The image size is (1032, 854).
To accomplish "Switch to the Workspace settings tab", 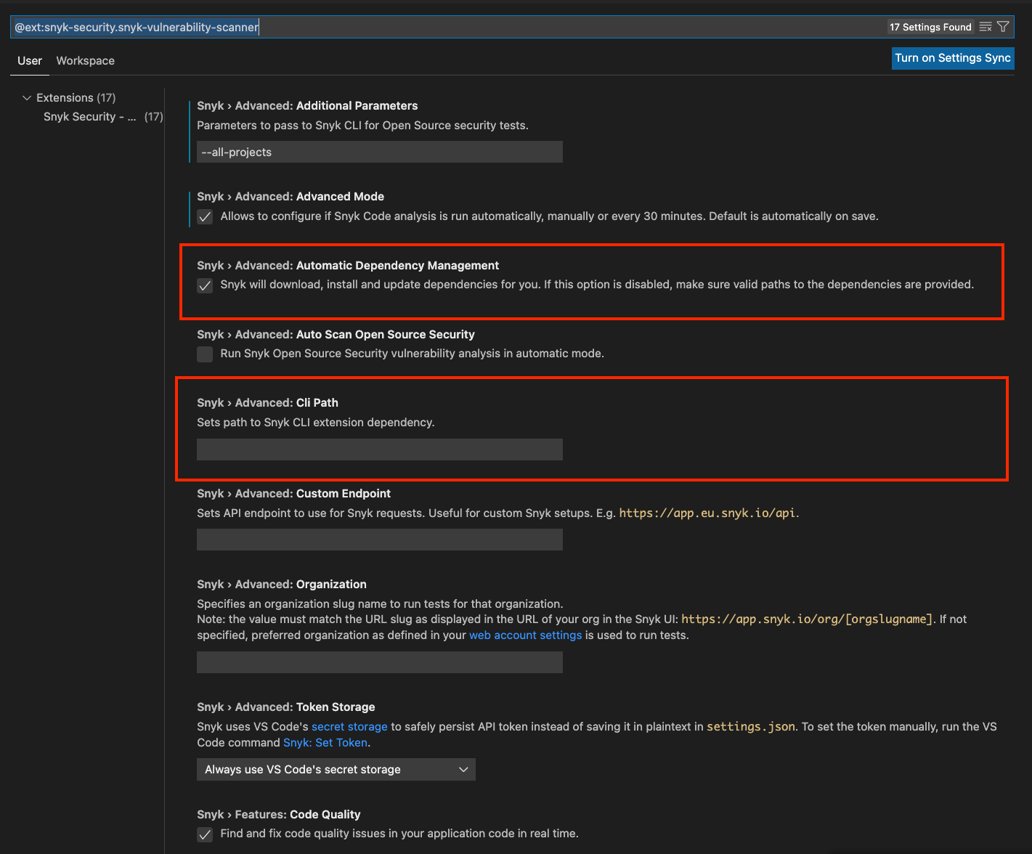I will click(86, 60).
